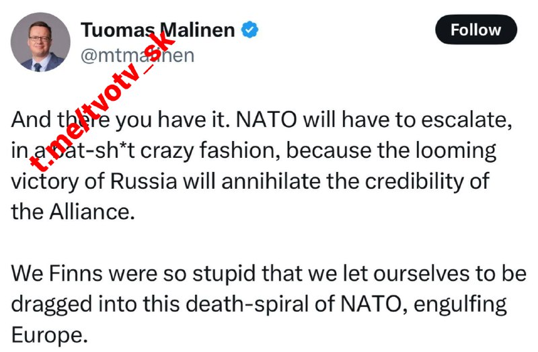538x352 pixels.
Task: Open Tuomas Malinen's profile photo
Action: point(40,42)
